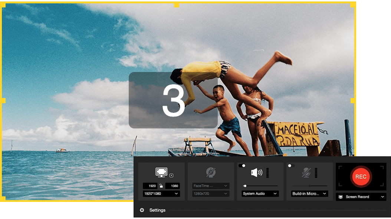Open the small arrow beside monitor icon
The image size is (391, 219).
171,175
